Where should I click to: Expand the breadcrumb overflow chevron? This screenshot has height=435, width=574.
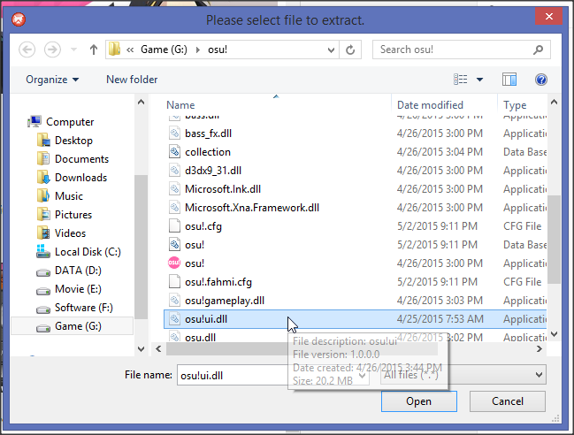click(x=130, y=50)
